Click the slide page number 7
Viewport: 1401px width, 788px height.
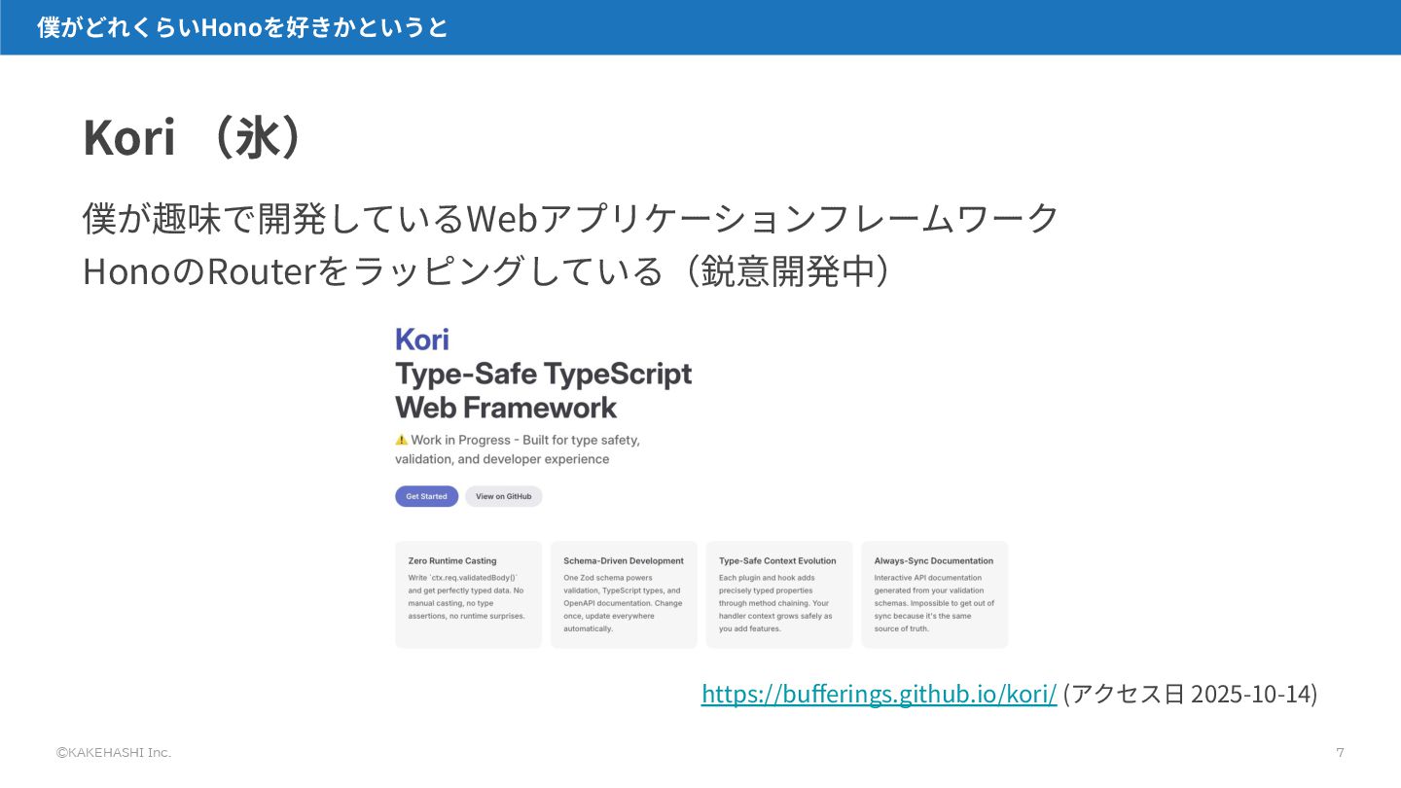(x=1340, y=752)
